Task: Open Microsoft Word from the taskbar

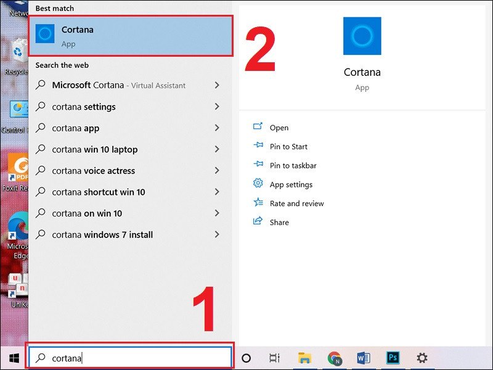Action: click(362, 358)
